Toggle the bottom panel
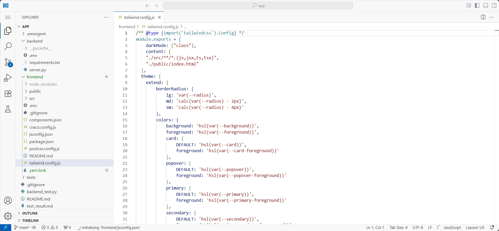Viewport: 499px width, 231px height. tap(486, 5)
